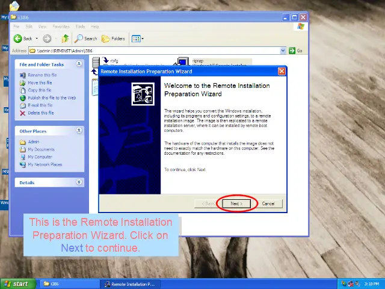
Task: Open the Help menu
Action: [95, 26]
